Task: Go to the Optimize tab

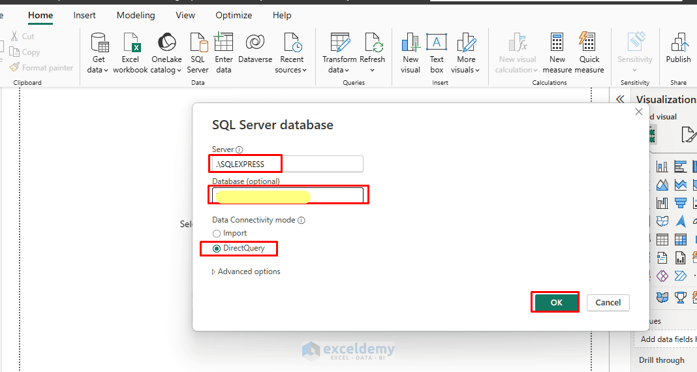Action: point(234,15)
